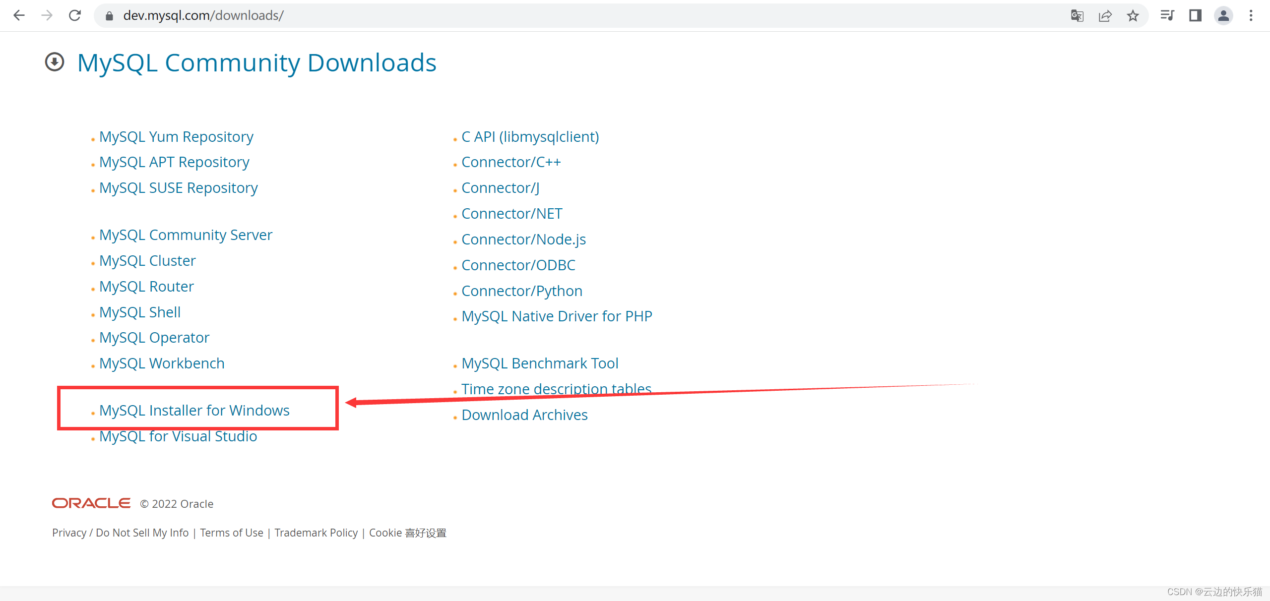Open Terms of Use footer link
1270x601 pixels.
point(231,533)
